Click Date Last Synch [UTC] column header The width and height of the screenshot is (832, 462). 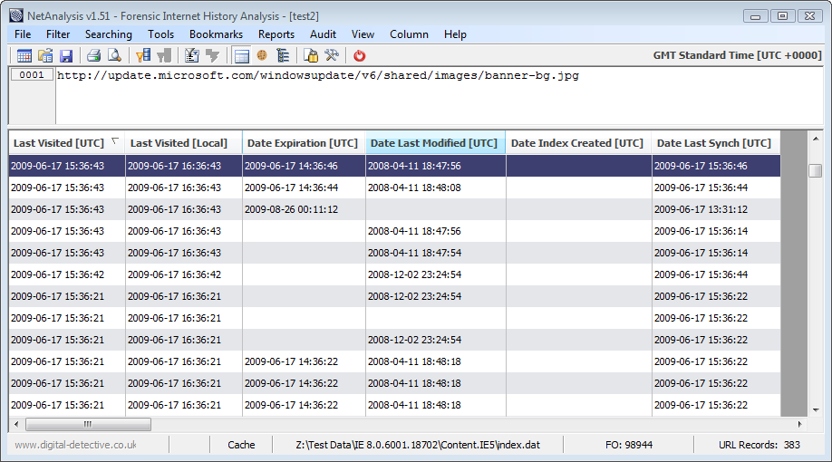pos(716,143)
